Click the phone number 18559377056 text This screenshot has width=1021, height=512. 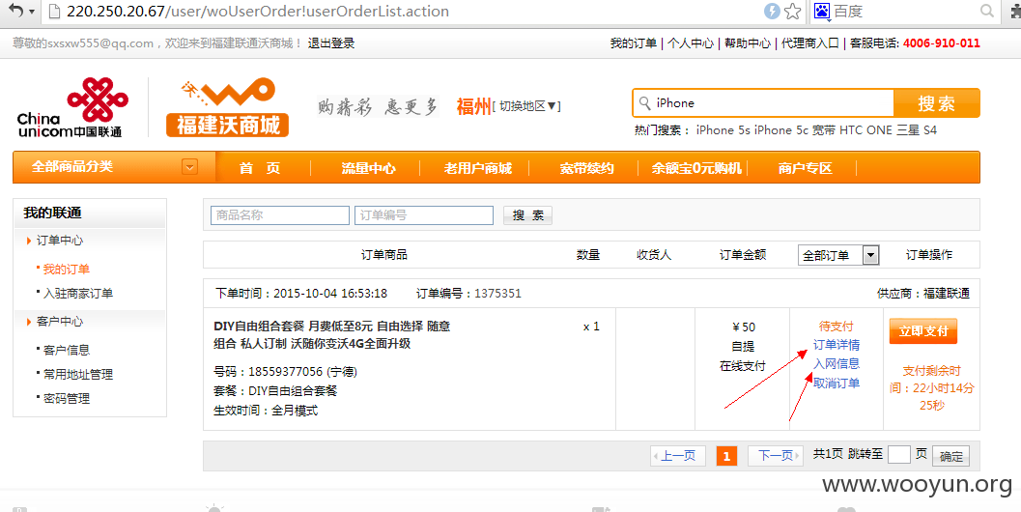point(285,372)
